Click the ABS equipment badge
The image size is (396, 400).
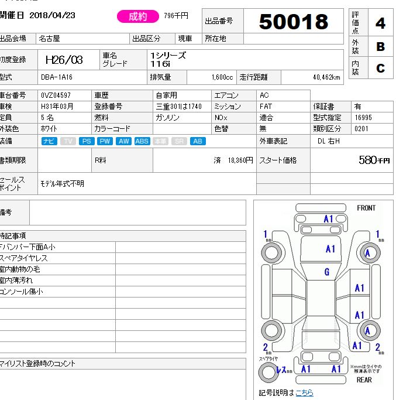(142, 141)
